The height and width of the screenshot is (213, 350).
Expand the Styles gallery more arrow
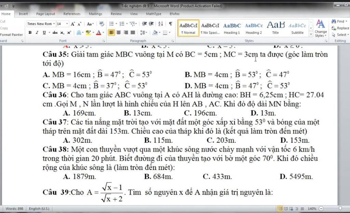311,35
